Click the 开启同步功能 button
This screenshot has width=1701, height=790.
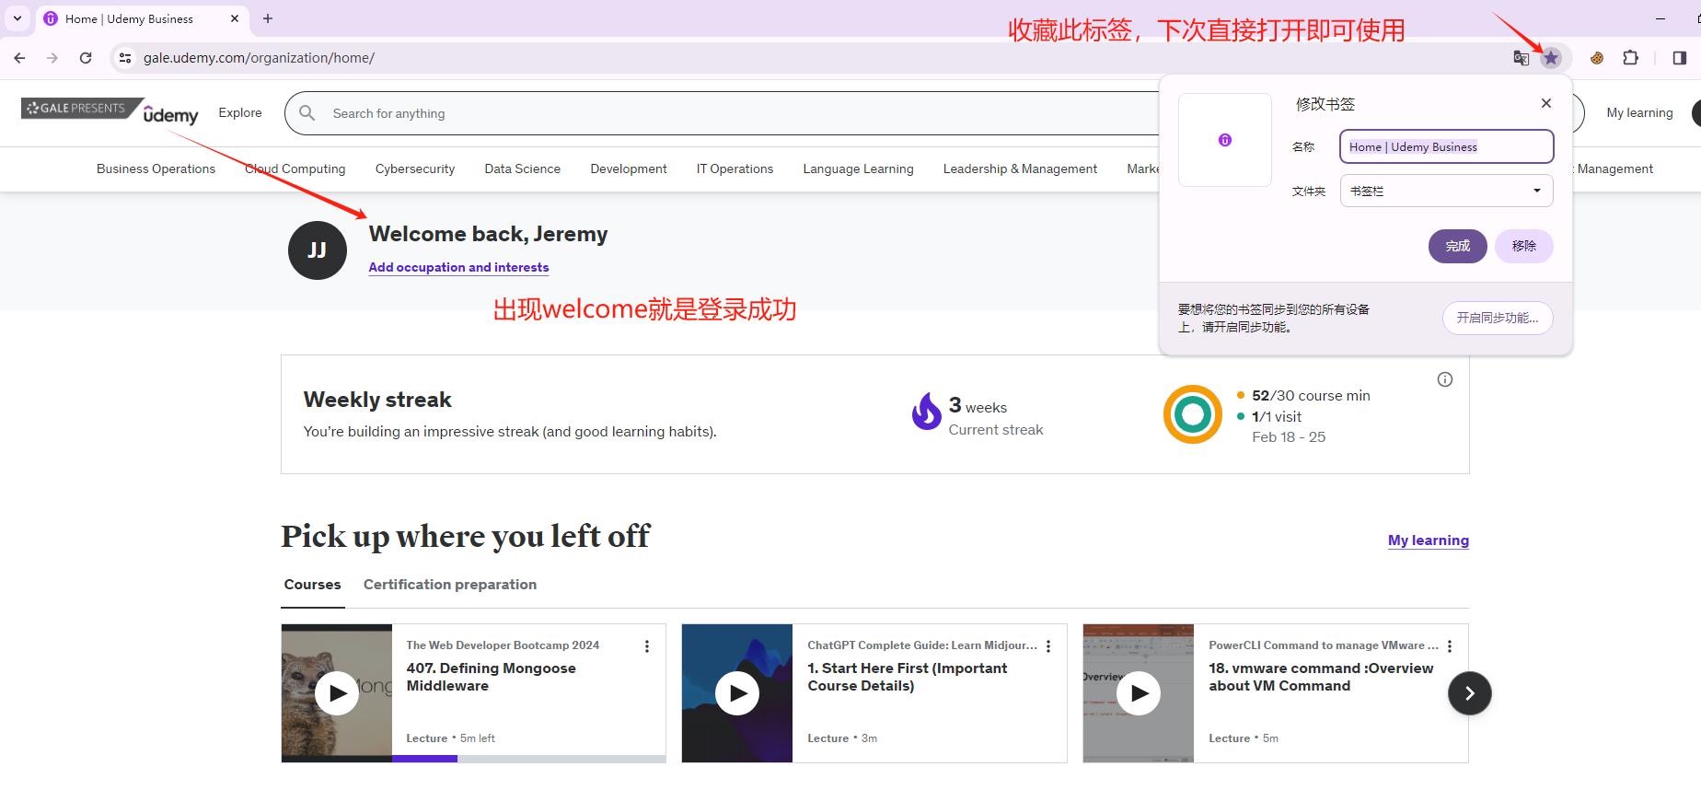[x=1497, y=318]
